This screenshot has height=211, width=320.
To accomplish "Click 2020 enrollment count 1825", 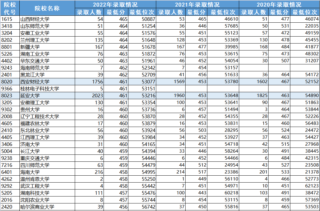I will pyautogui.click(x=254, y=96).
